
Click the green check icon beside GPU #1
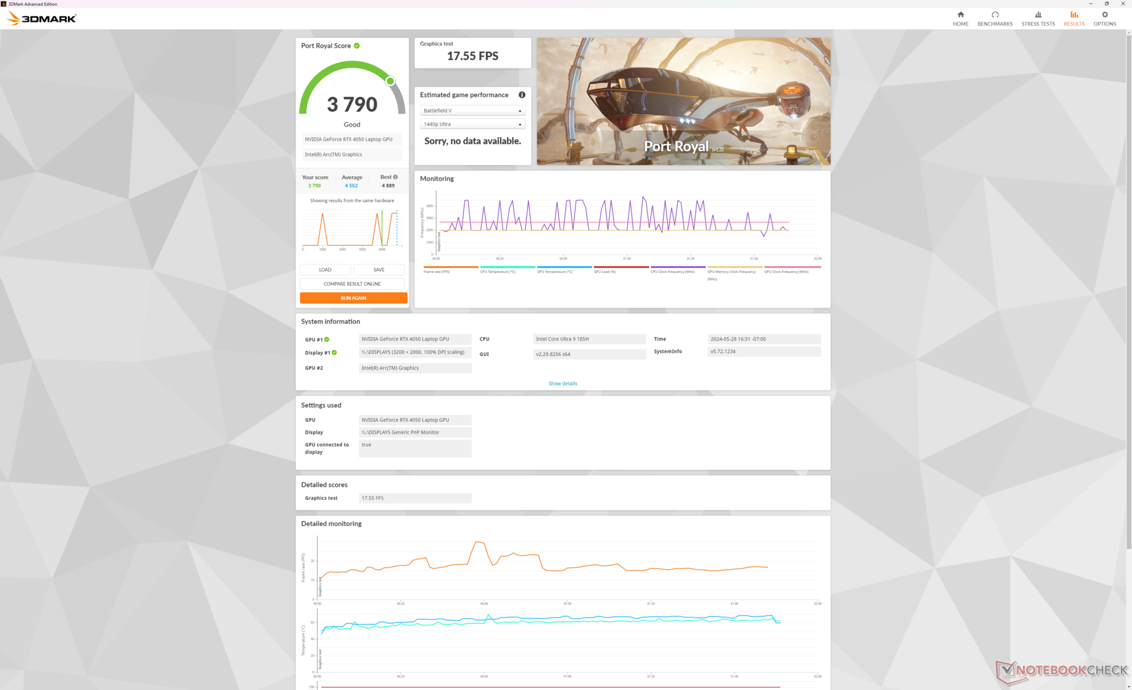tap(327, 339)
